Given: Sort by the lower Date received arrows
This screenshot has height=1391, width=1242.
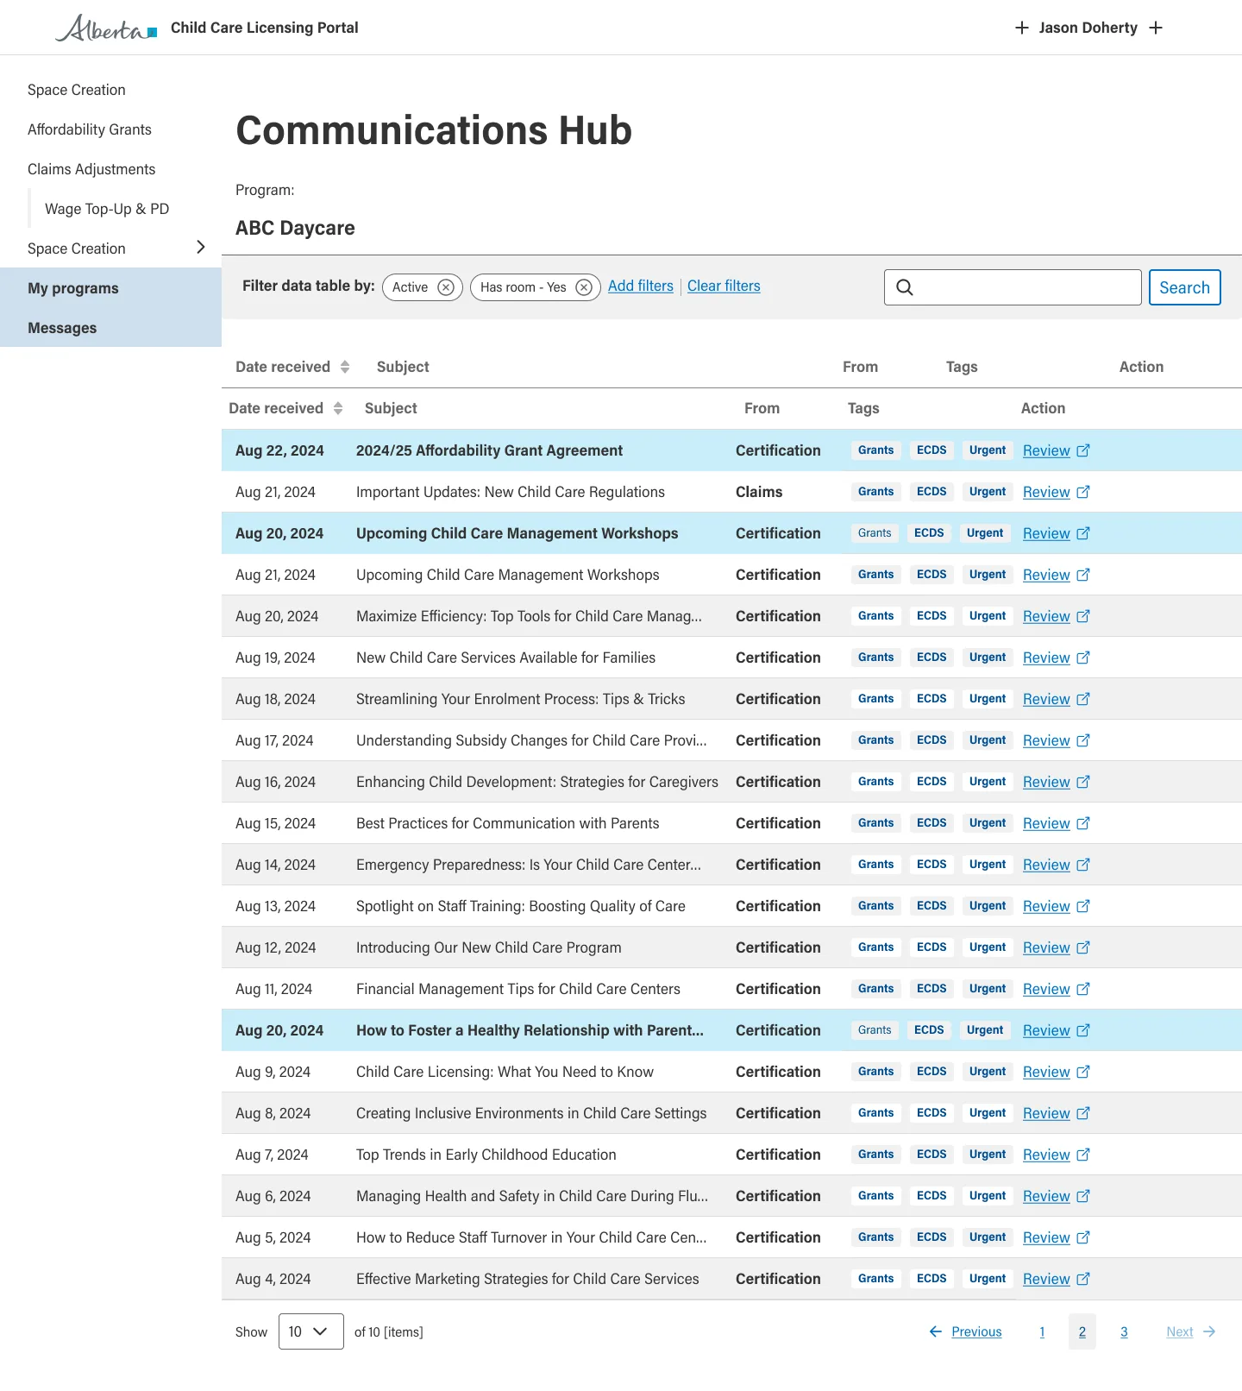Looking at the screenshot, I should [x=338, y=408].
